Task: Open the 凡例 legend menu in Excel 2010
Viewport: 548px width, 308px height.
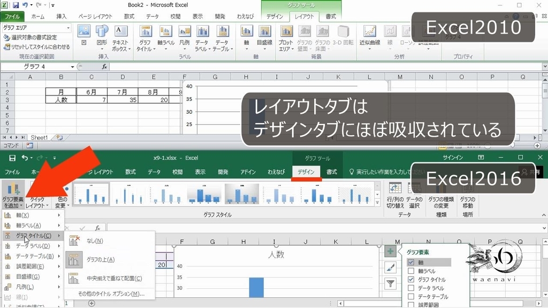Action: [184, 38]
